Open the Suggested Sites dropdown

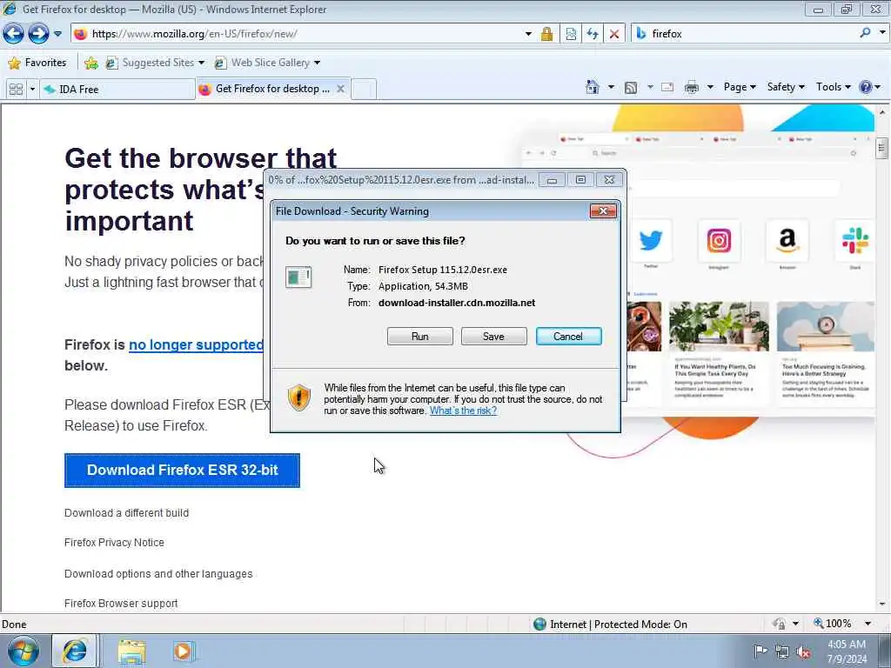point(155,63)
